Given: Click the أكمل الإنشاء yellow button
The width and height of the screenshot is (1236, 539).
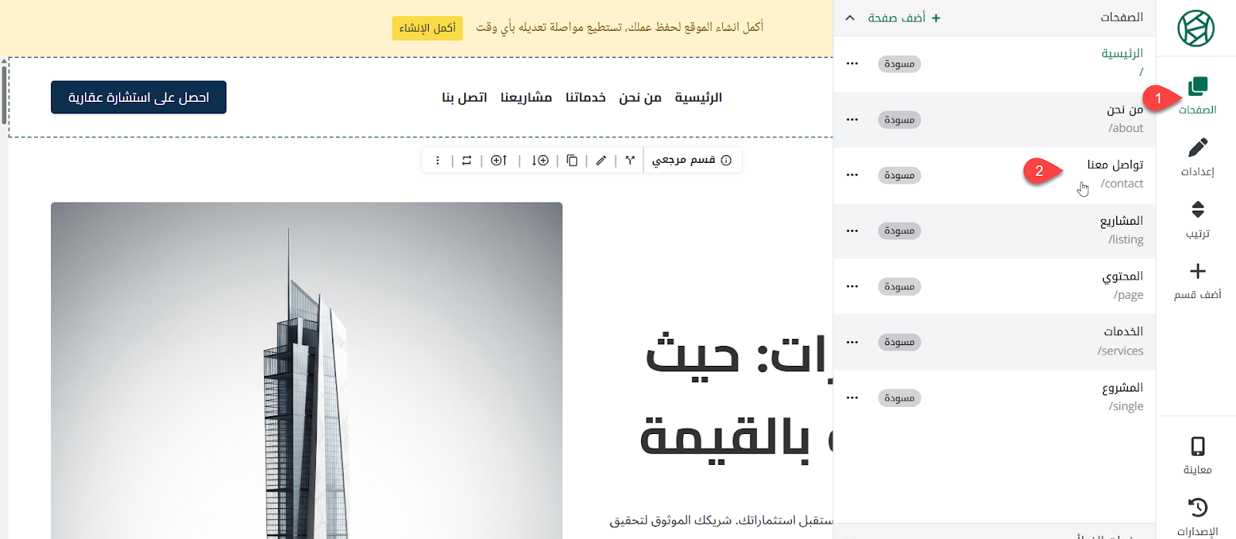Looking at the screenshot, I should (x=427, y=28).
